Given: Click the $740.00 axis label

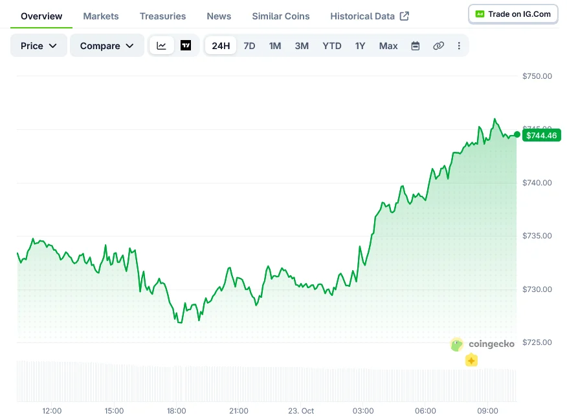Looking at the screenshot, I should click(x=537, y=183).
